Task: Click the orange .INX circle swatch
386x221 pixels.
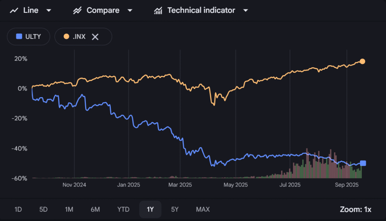Action: click(x=66, y=37)
